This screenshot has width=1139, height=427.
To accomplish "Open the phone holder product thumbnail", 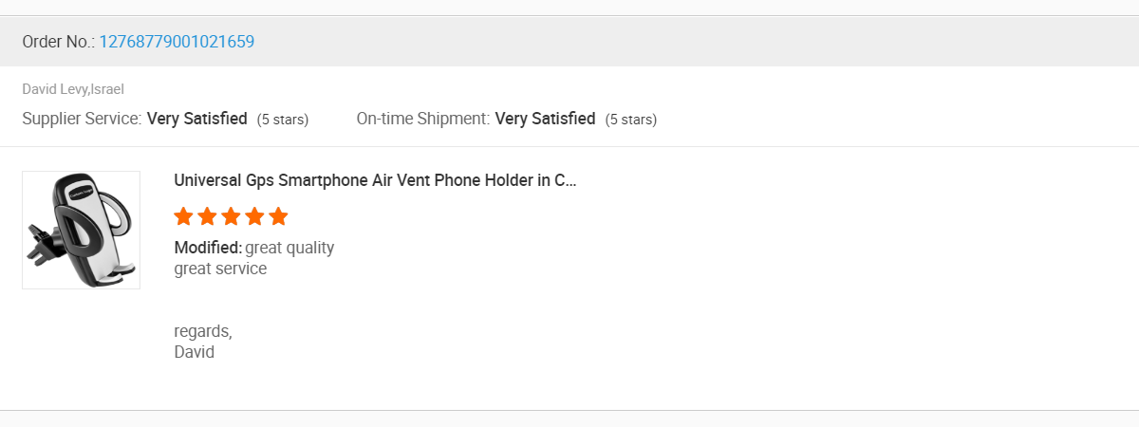I will coord(82,230).
